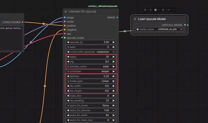This screenshot has width=208, height=123.
Task: Open more options three-dot menu in toolbox
Action: pos(174,10)
